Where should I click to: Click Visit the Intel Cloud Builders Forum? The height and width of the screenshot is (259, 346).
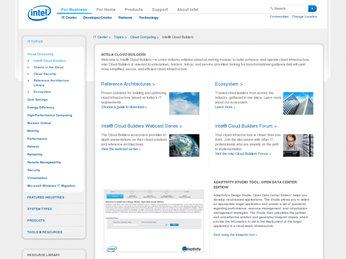point(243,153)
